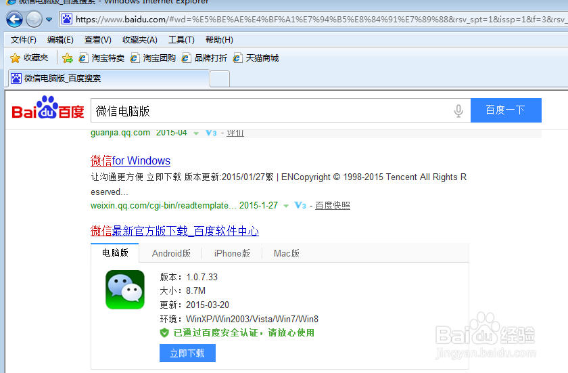Image resolution: width=568 pixels, height=373 pixels.
Task: Open the 百度快照 cached page link
Action: point(333,206)
